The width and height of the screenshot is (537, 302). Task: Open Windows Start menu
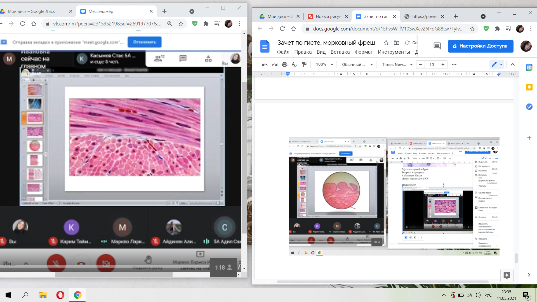8,295
